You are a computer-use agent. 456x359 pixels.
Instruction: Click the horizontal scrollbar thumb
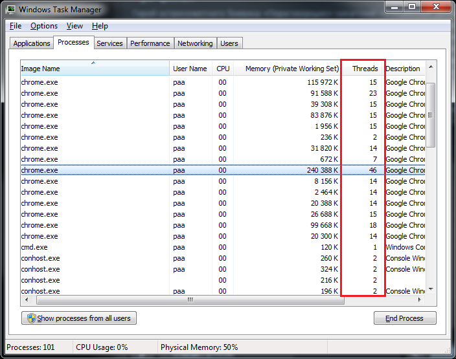[190, 299]
